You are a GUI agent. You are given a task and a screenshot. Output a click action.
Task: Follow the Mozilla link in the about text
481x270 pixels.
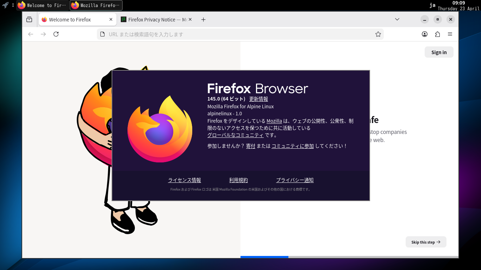[274, 121]
